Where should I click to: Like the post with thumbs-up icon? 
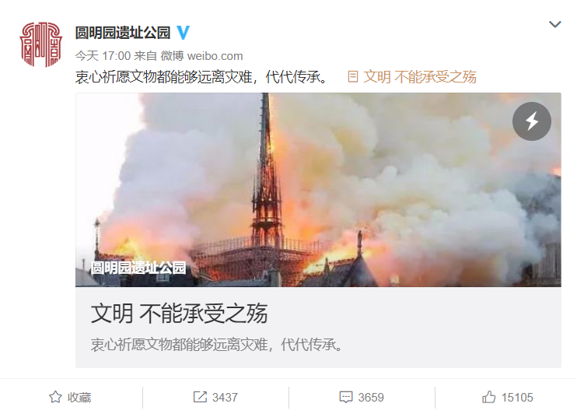(x=488, y=397)
